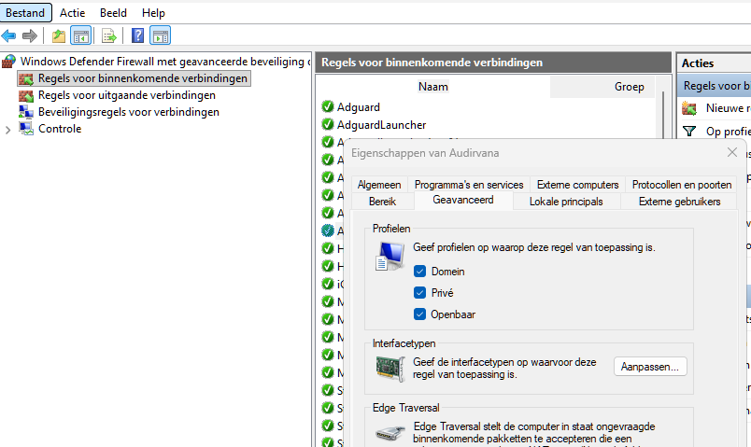The height and width of the screenshot is (447, 751).
Task: Uncheck the Privé profile checkbox
Action: click(420, 293)
